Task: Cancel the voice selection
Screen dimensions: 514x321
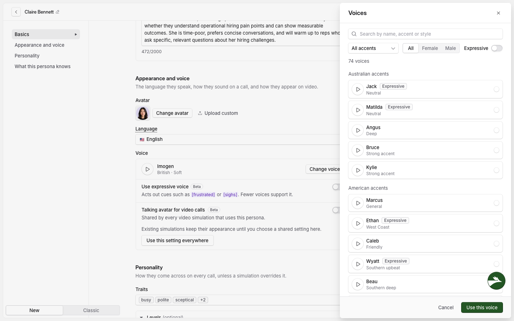Action: (446, 307)
